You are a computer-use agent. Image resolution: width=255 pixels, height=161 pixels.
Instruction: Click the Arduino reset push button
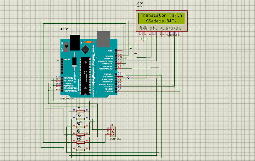(66, 46)
